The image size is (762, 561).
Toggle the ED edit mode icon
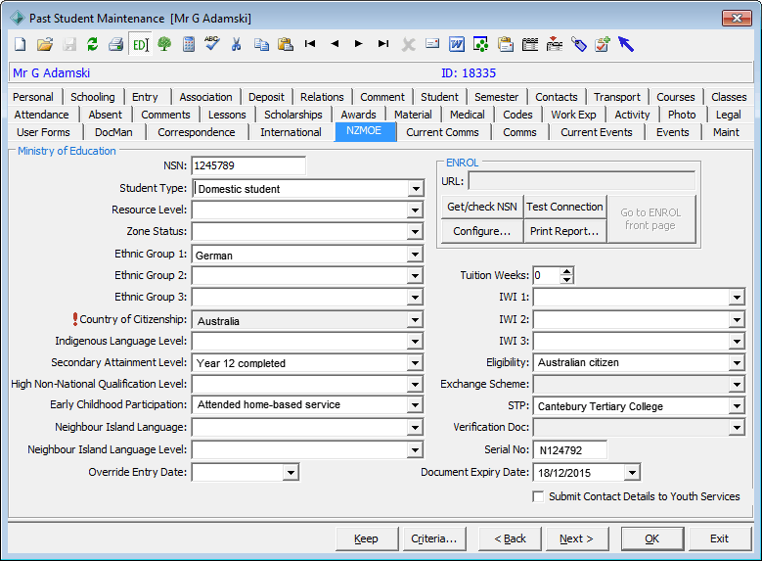(x=140, y=44)
